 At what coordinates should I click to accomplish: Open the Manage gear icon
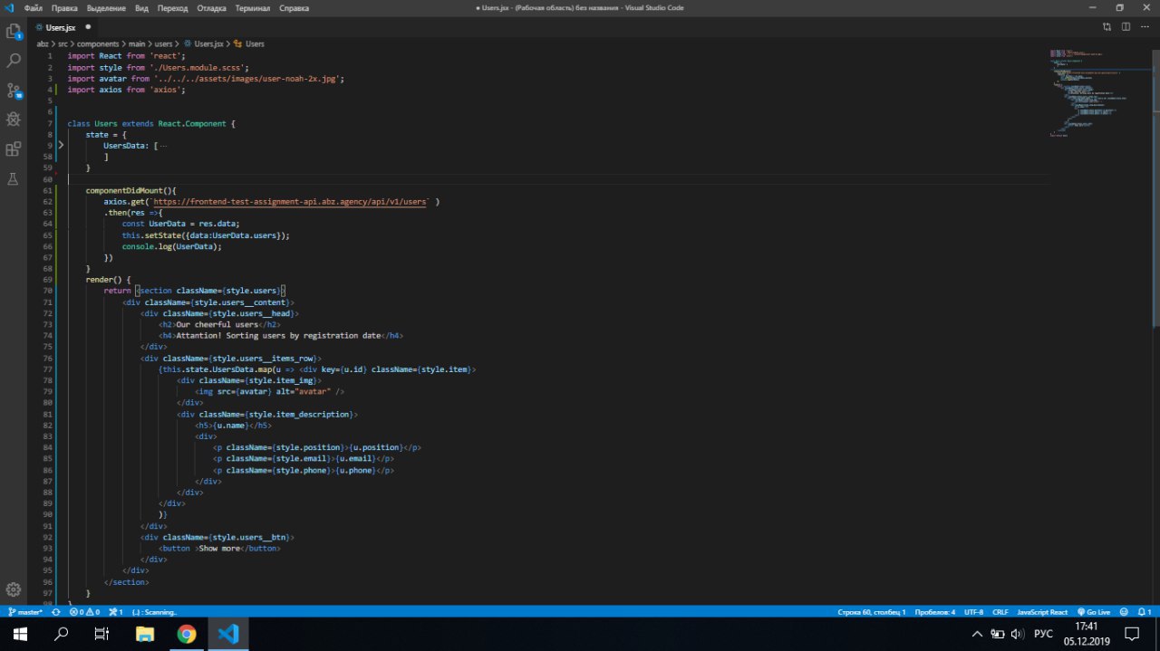[14, 589]
